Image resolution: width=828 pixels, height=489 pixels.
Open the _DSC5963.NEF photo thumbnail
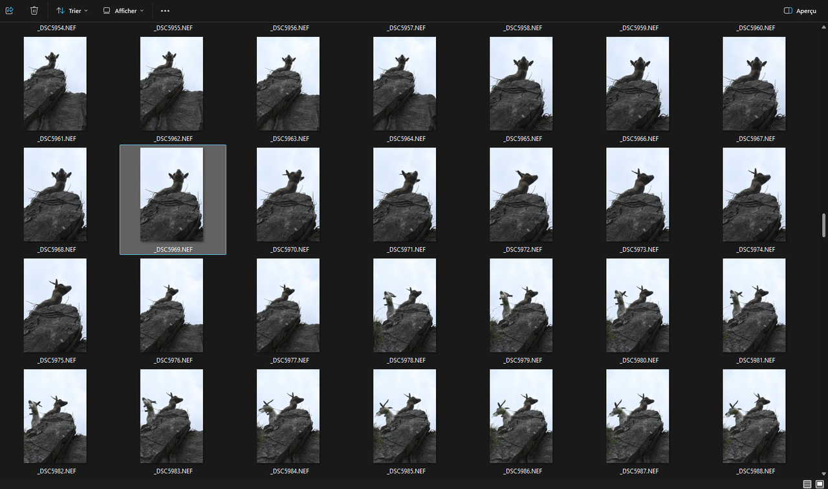tap(288, 84)
